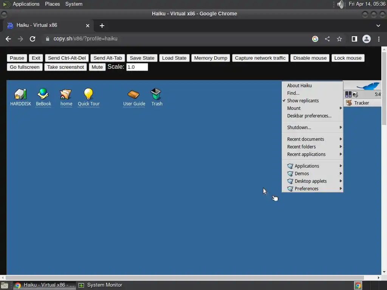The height and width of the screenshot is (290, 387).
Task: Open Chrome side panel icon
Action: tap(354, 39)
